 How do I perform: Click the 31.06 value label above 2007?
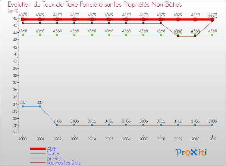point(143,121)
